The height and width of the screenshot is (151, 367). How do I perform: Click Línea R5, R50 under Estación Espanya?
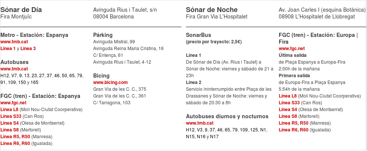point(15,137)
